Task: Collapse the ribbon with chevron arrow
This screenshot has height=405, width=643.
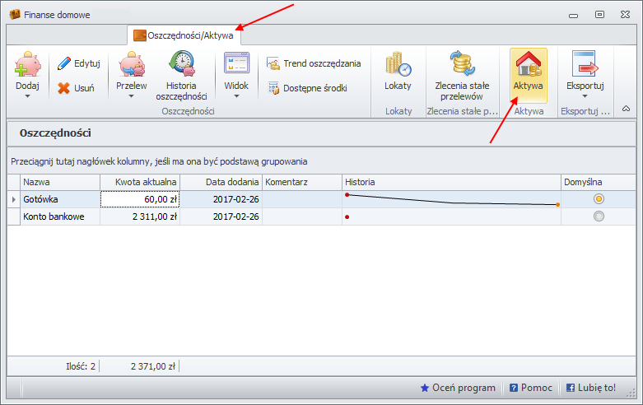Action: pos(626,109)
